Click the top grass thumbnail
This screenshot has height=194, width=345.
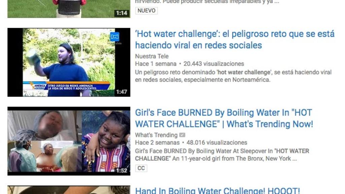[x=69, y=9]
